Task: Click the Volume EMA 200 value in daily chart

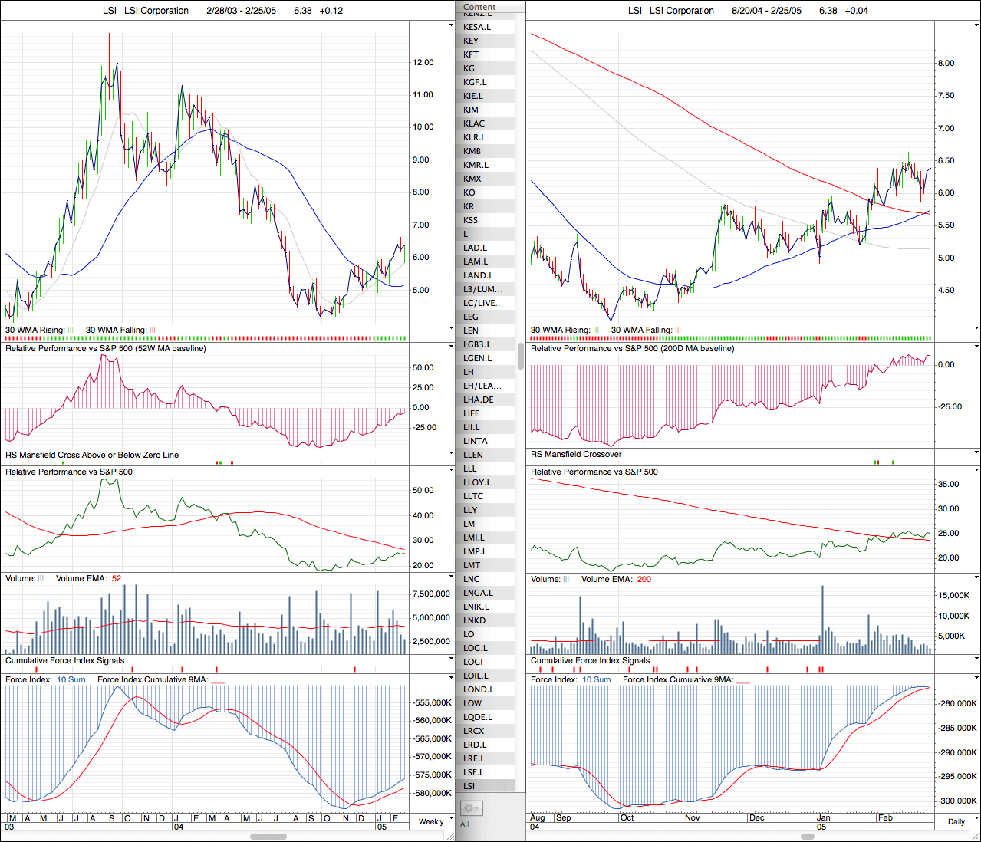Action: click(x=644, y=580)
